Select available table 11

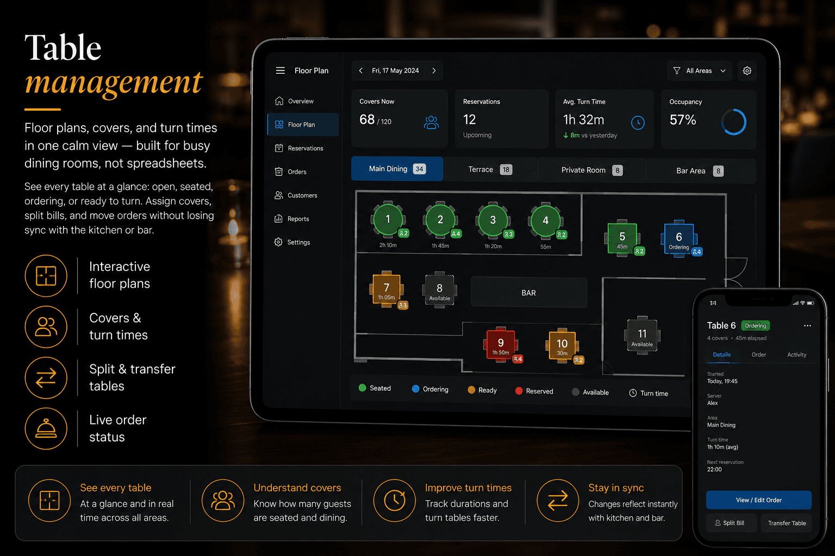[642, 335]
